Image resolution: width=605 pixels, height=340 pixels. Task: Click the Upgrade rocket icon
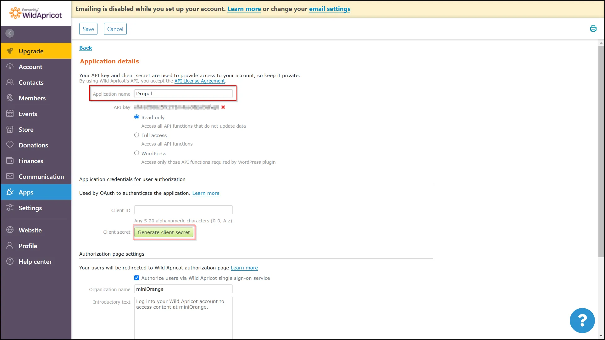click(x=10, y=51)
